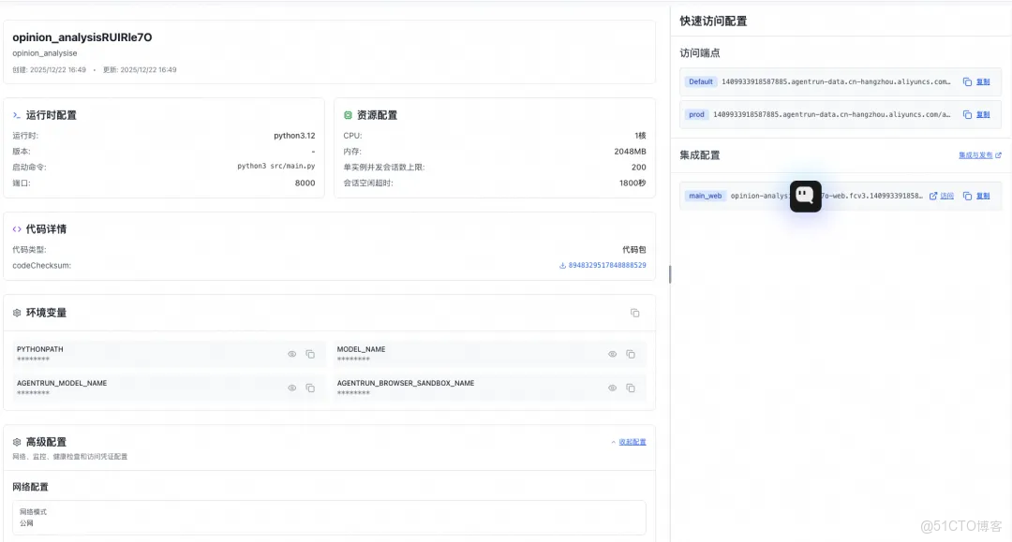Image resolution: width=1012 pixels, height=542 pixels.
Task: Copy the main_web integration address
Action: click(x=984, y=196)
